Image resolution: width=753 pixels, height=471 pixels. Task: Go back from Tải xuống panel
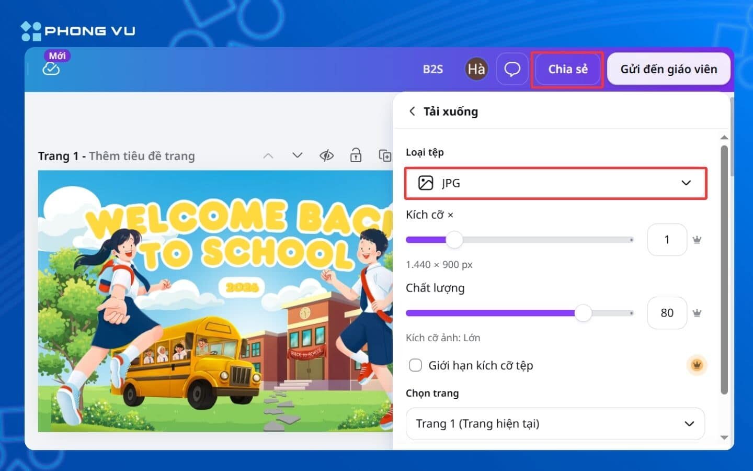tap(412, 111)
